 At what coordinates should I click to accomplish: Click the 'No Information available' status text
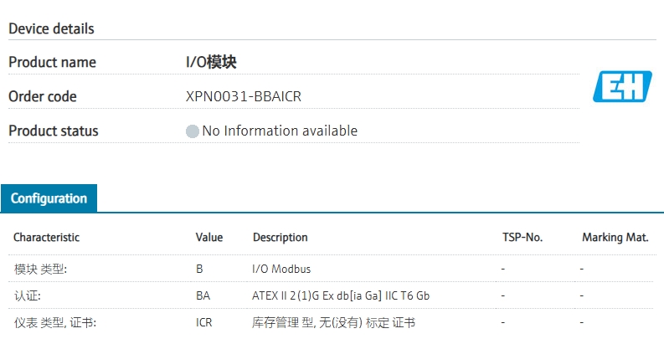click(280, 131)
